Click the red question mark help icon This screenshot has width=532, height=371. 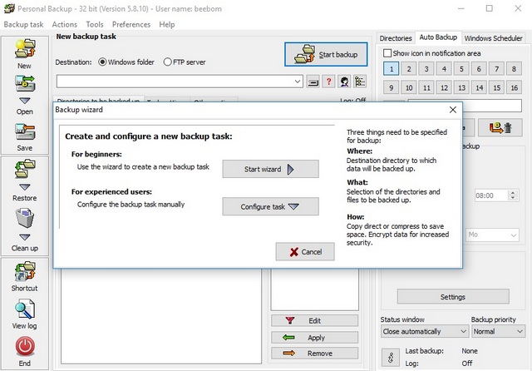coord(328,82)
